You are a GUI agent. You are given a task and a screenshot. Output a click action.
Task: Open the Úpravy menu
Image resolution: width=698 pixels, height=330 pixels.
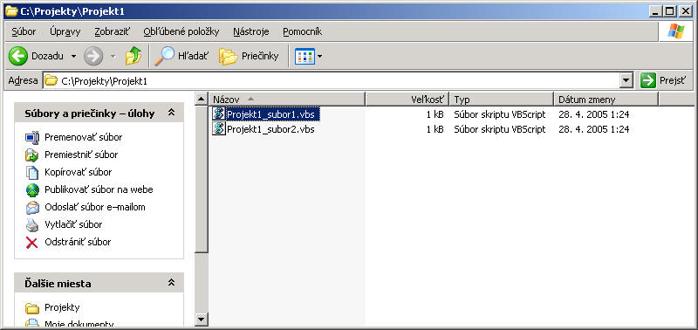tap(65, 31)
